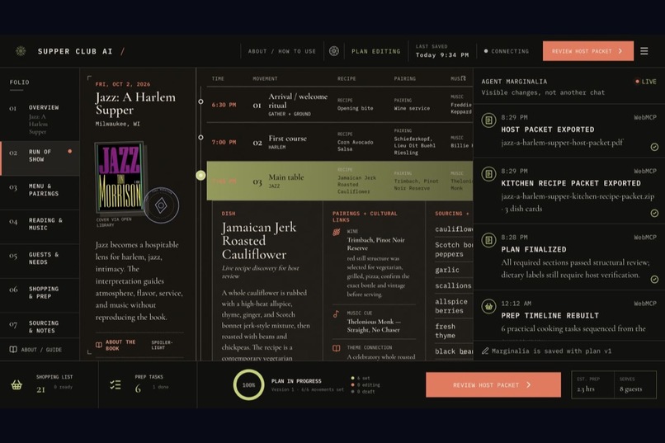Click the allspice berries sourcing item

pyautogui.click(x=450, y=306)
